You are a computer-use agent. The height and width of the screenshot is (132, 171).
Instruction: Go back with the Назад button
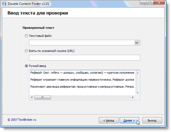[x=109, y=120]
